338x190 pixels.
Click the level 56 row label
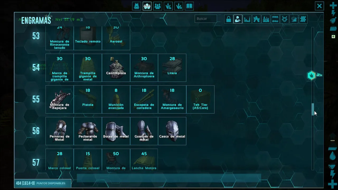point(36,131)
